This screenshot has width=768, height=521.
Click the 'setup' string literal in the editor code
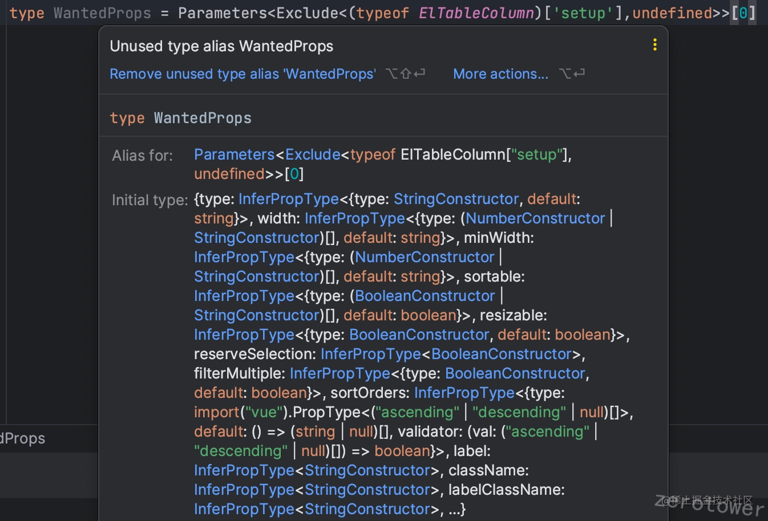583,13
